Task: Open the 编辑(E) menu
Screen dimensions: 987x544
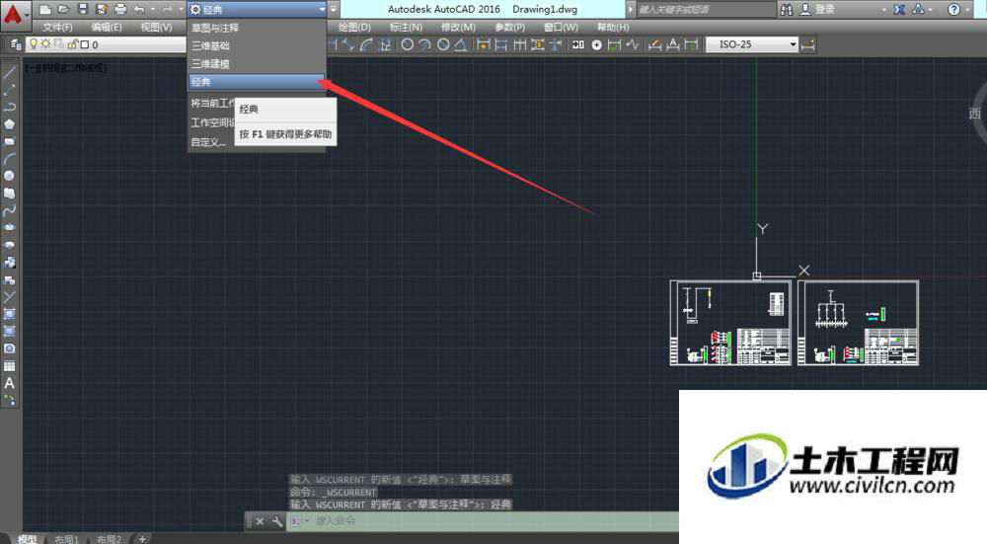Action: pos(107,27)
